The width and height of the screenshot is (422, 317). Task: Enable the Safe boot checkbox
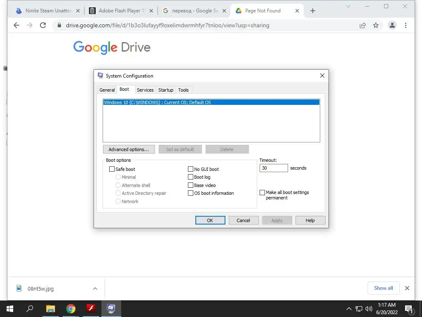[112, 169]
